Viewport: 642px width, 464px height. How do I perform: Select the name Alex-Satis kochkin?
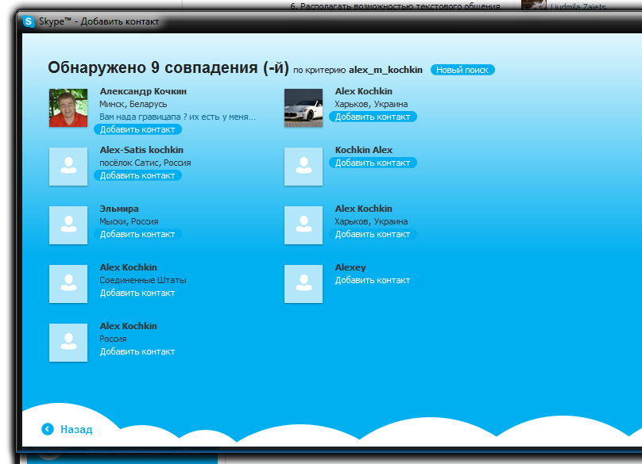[141, 150]
